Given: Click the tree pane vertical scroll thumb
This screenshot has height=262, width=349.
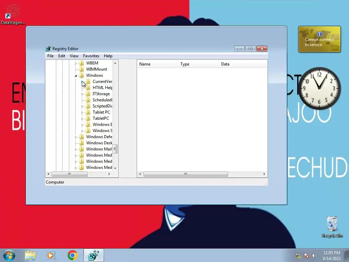Looking at the screenshot, I should (115, 149).
